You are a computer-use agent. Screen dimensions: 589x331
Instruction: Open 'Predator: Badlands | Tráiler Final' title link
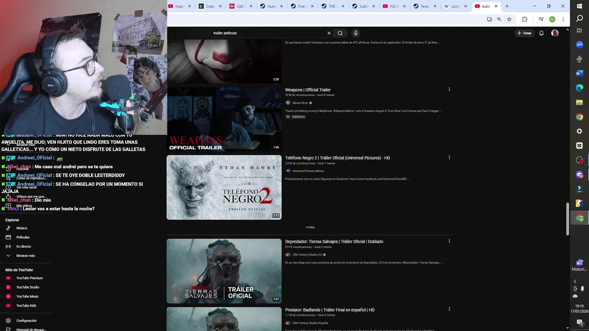click(330, 310)
